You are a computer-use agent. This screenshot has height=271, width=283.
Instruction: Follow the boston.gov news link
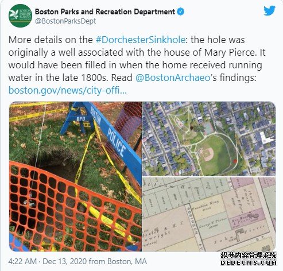[x=68, y=90]
